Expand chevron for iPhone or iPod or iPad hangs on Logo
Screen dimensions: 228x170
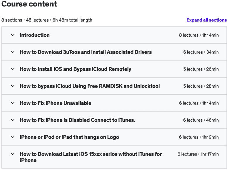pyautogui.click(x=13, y=137)
